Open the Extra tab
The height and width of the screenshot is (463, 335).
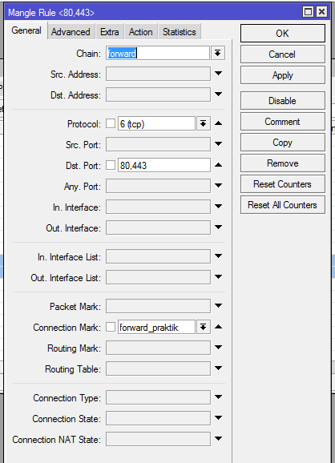tap(110, 32)
